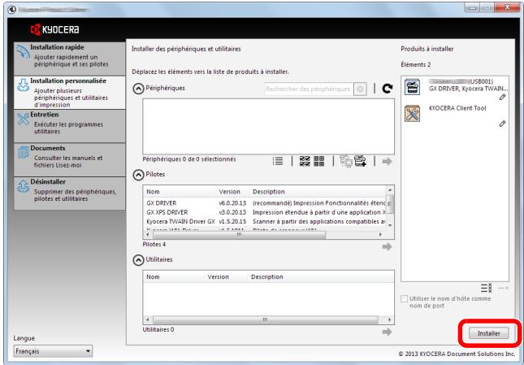This screenshot has height=365, width=524.
Task: Deselect all devices grid icon
Action: click(x=319, y=161)
